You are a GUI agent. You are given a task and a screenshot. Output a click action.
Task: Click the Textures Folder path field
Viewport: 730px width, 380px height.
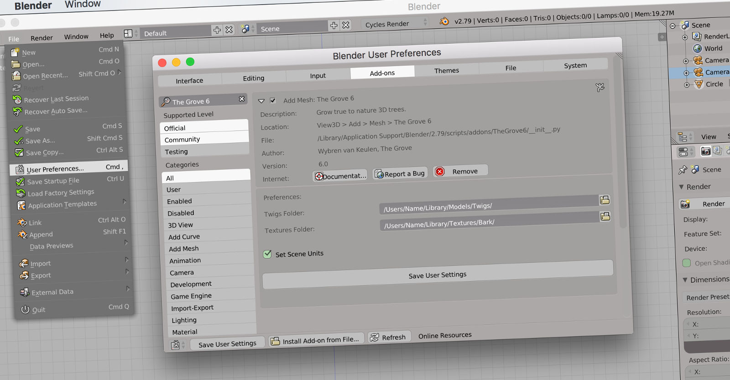490,221
